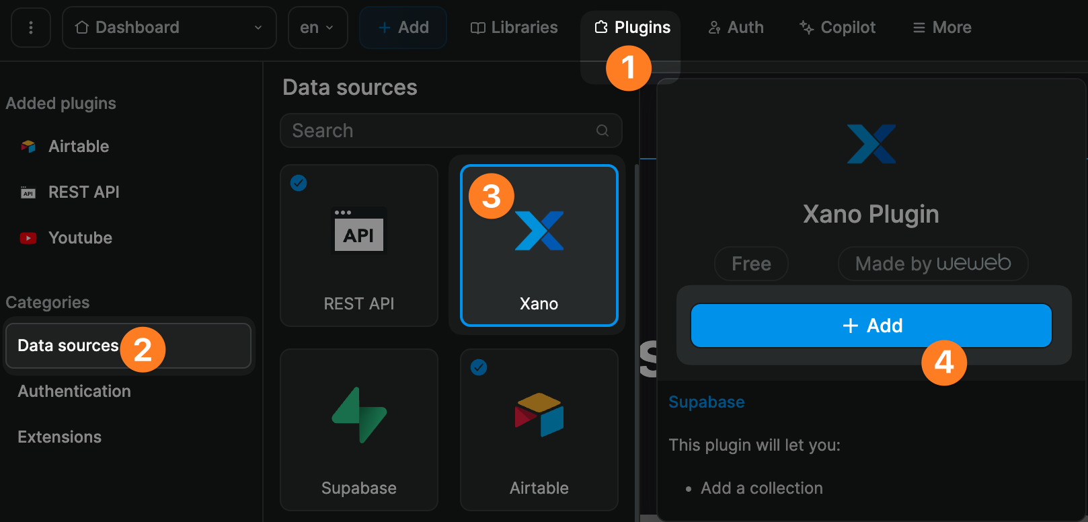Select the REST API plugin card
The height and width of the screenshot is (522, 1088).
[x=359, y=246]
